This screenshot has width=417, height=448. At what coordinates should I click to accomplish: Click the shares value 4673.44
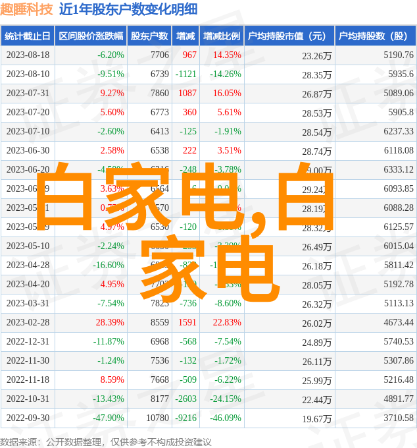tap(399, 322)
